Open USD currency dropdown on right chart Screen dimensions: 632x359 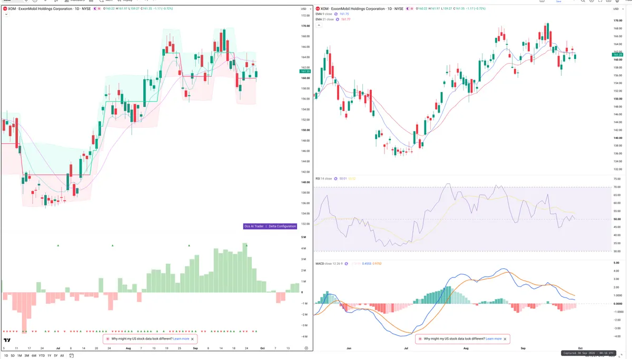[619, 9]
